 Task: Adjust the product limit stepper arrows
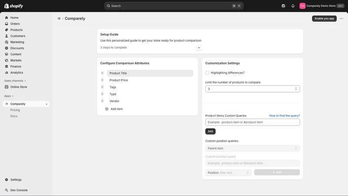(x=296, y=89)
